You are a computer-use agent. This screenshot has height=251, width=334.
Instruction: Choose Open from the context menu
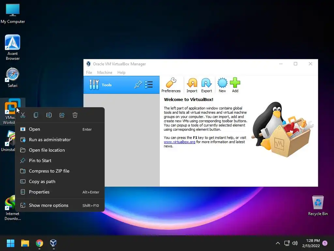(60, 129)
